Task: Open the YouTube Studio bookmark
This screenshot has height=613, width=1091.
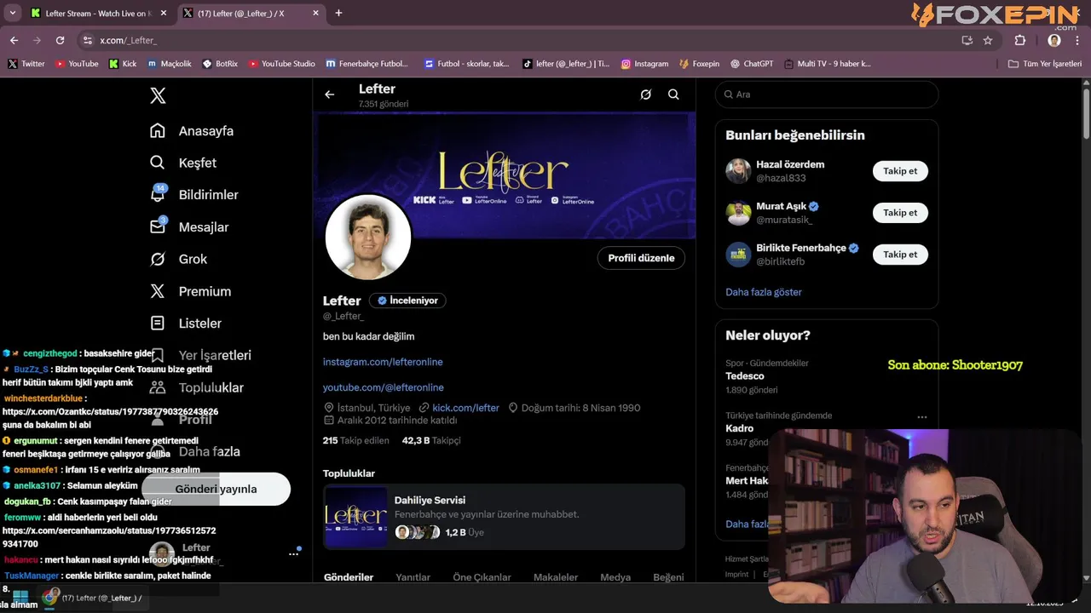Action: pos(281,64)
